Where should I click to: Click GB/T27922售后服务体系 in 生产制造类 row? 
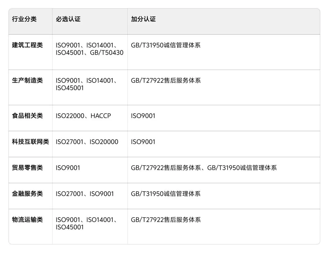coord(166,81)
